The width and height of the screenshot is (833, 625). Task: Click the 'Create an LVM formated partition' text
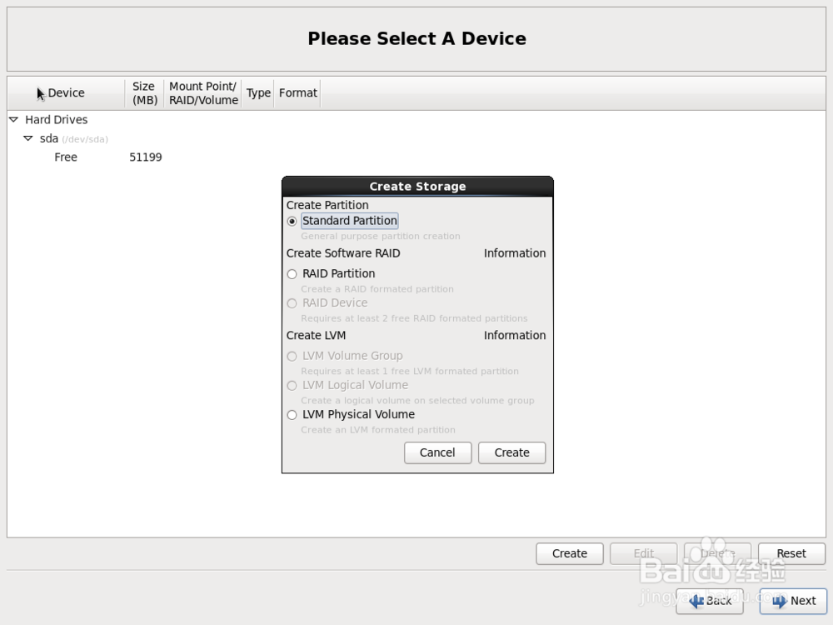click(x=377, y=430)
